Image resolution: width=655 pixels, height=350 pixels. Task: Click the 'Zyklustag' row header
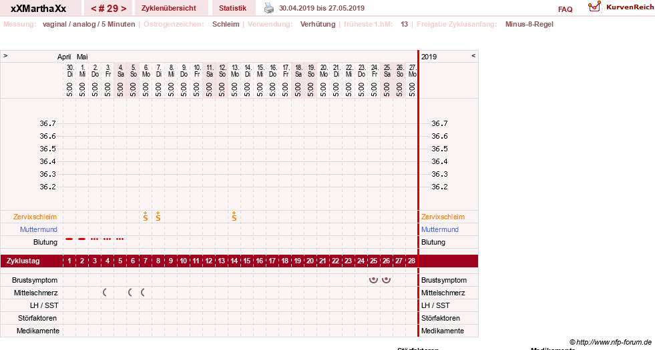[23, 261]
